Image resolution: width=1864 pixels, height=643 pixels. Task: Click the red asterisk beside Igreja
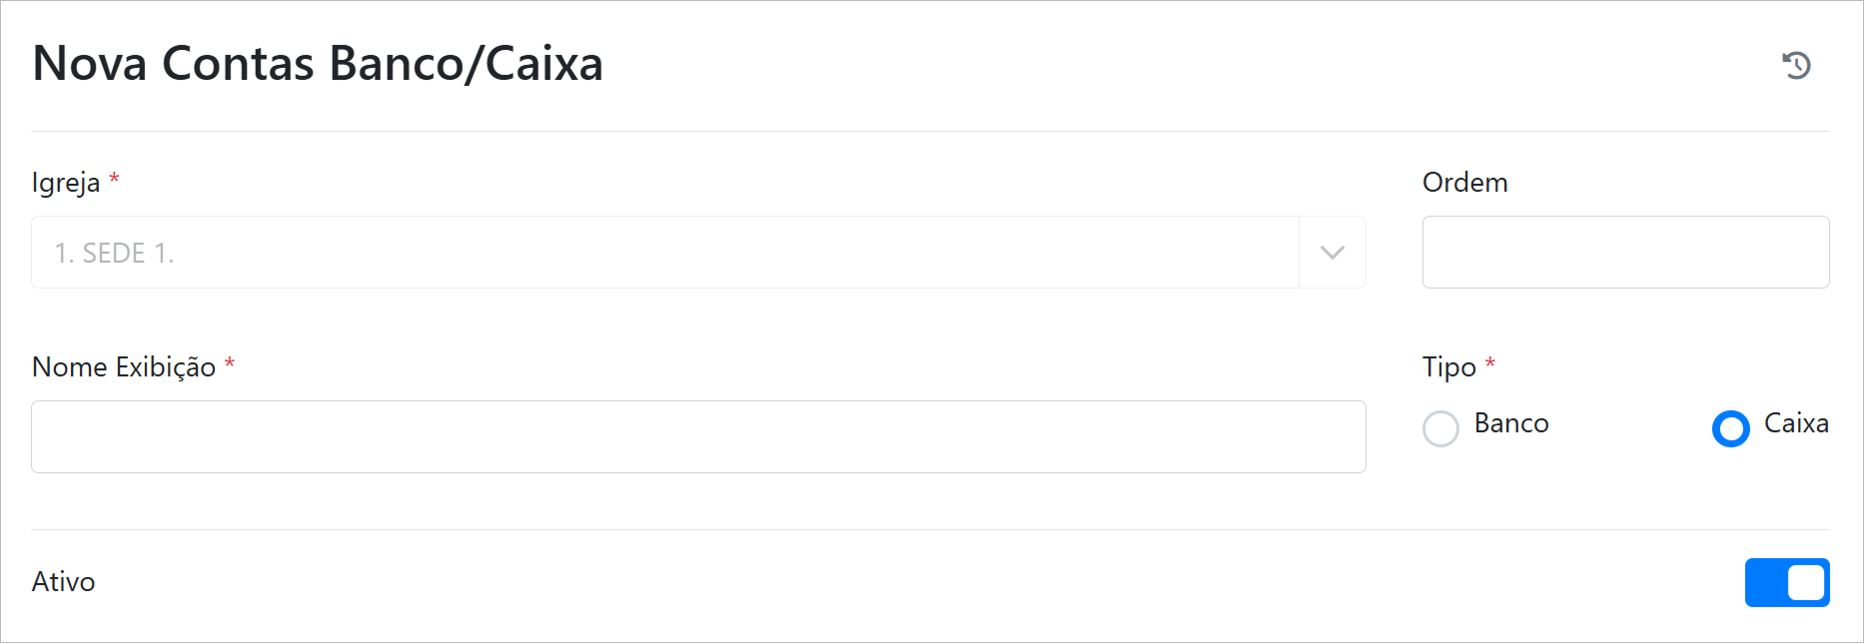tap(114, 180)
